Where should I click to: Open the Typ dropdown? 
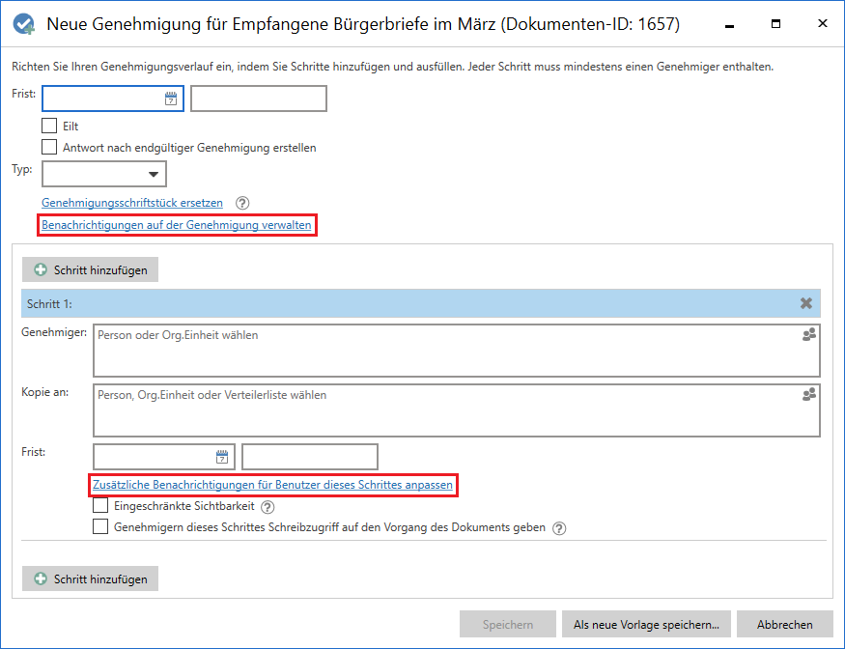point(104,174)
